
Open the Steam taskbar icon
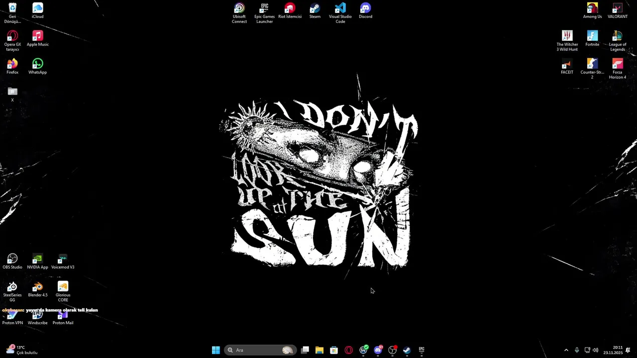pos(407,350)
